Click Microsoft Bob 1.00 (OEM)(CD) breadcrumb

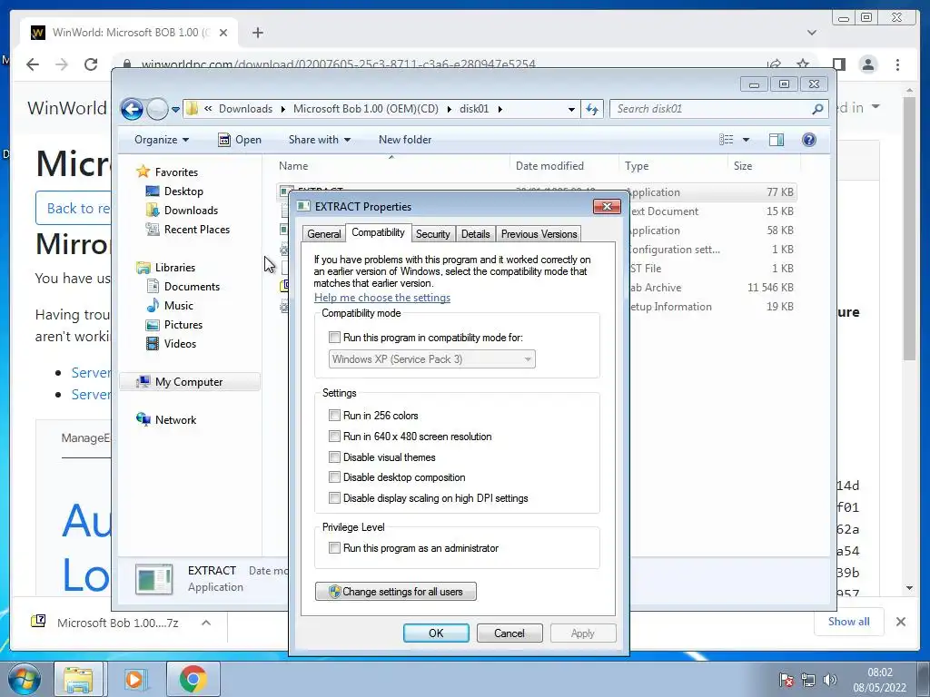coord(365,109)
